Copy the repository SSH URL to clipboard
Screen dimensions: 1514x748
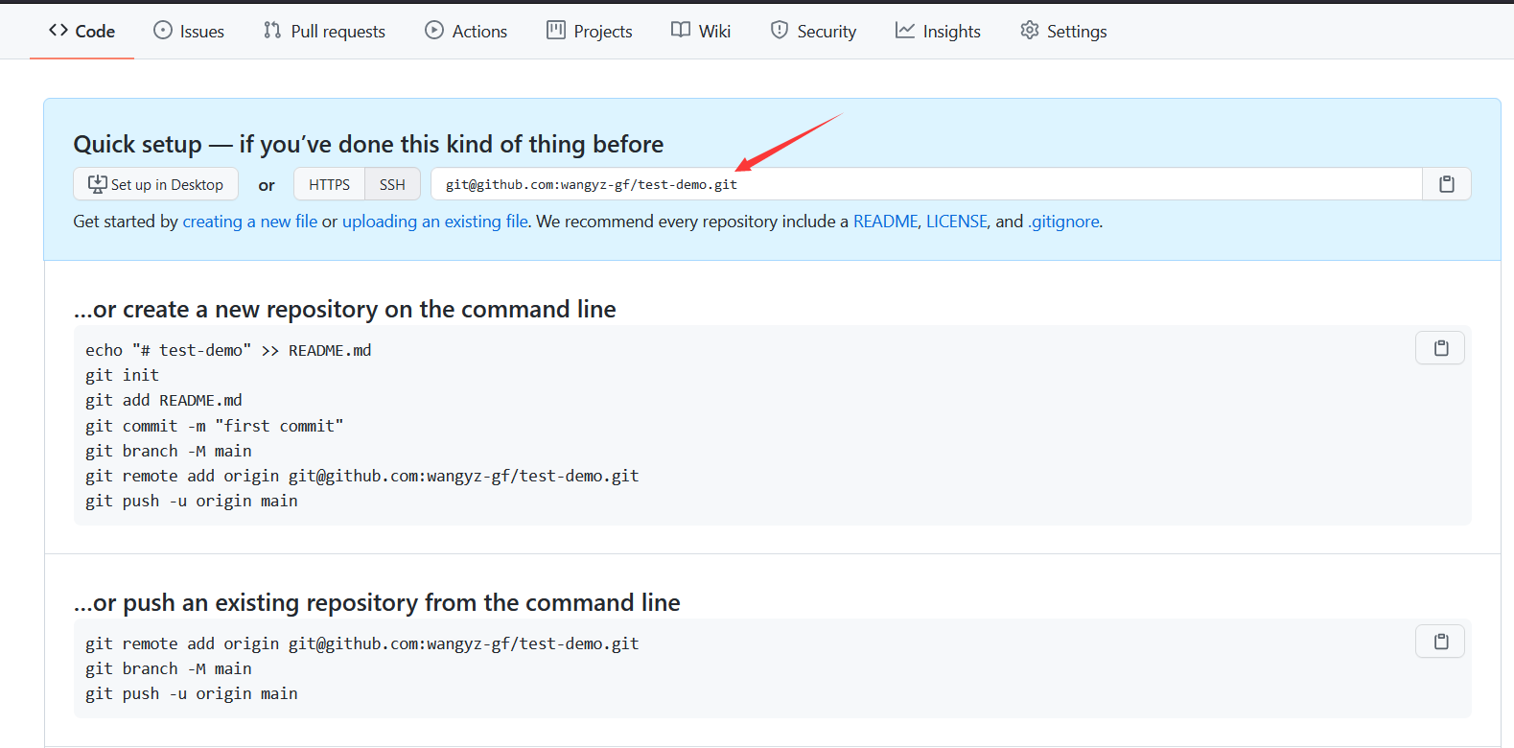[1447, 184]
